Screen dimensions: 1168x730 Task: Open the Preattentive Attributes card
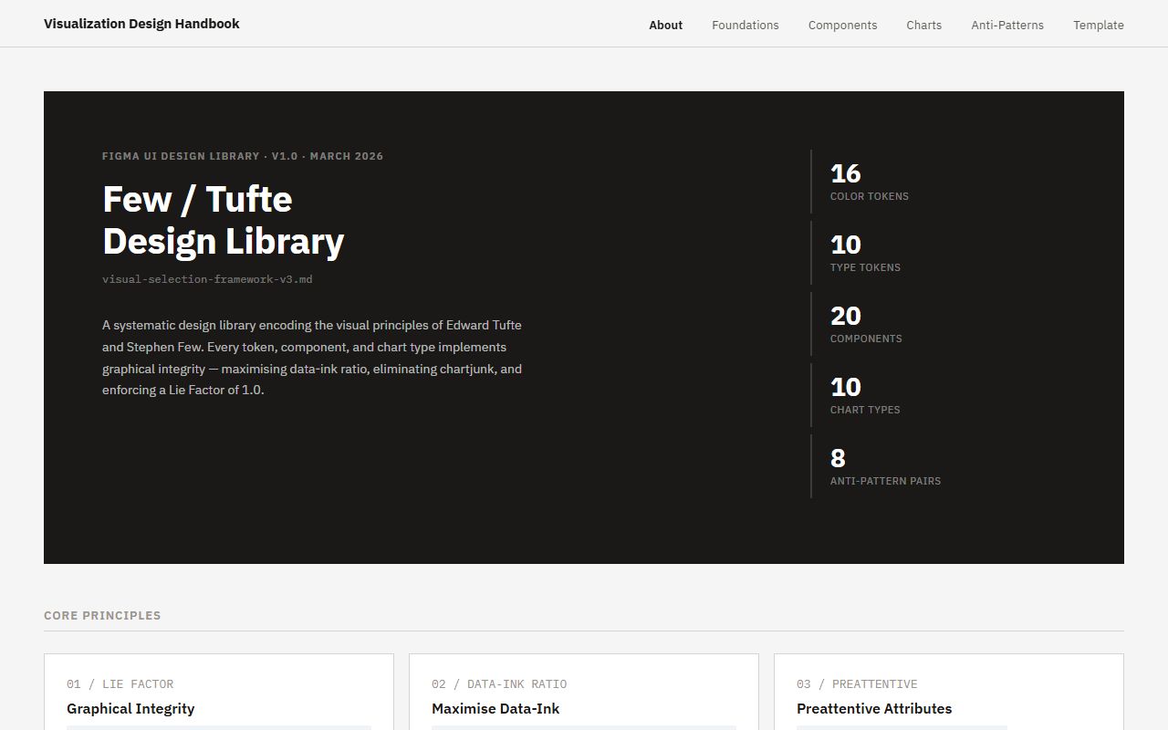[x=949, y=692]
